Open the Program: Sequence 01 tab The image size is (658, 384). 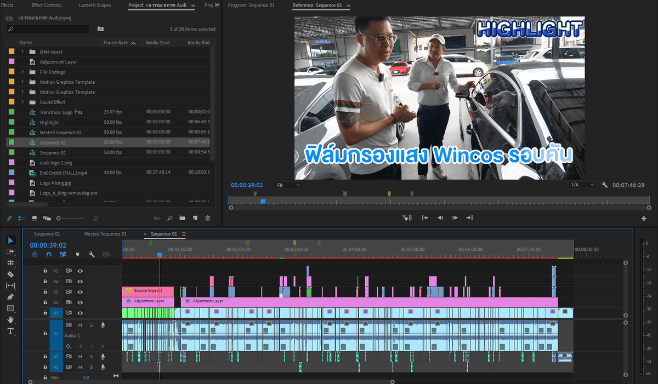pyautogui.click(x=252, y=5)
